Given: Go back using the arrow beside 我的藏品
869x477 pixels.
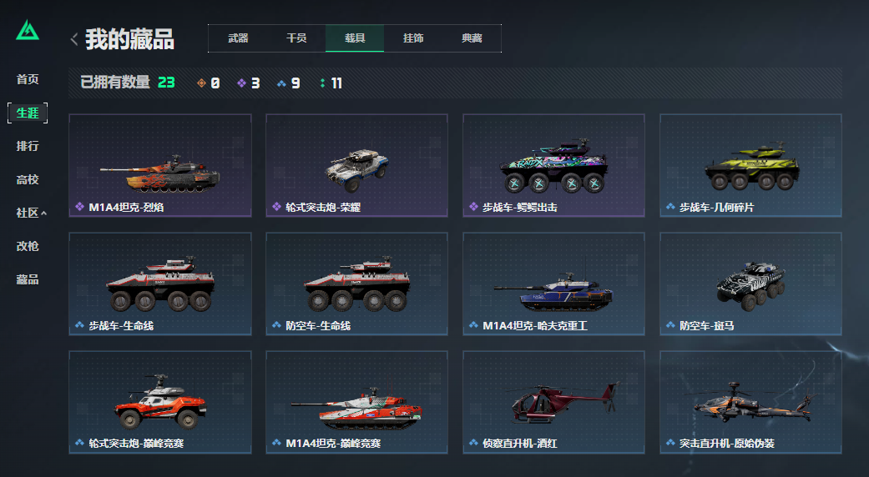Looking at the screenshot, I should click(x=74, y=38).
